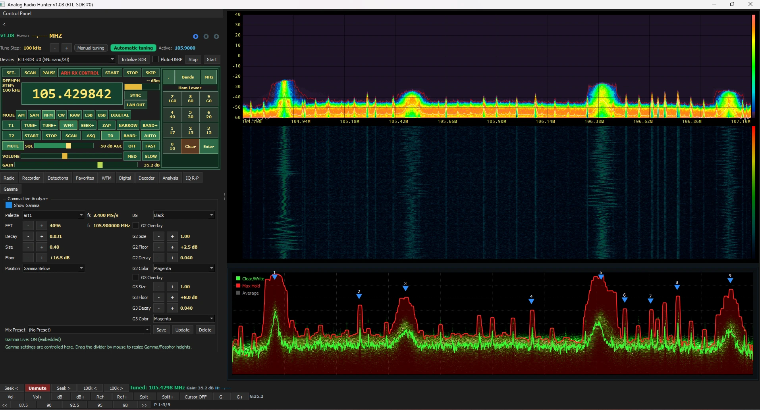Toggle the Show Gamma checkbox
The height and width of the screenshot is (410, 760).
tap(8, 205)
